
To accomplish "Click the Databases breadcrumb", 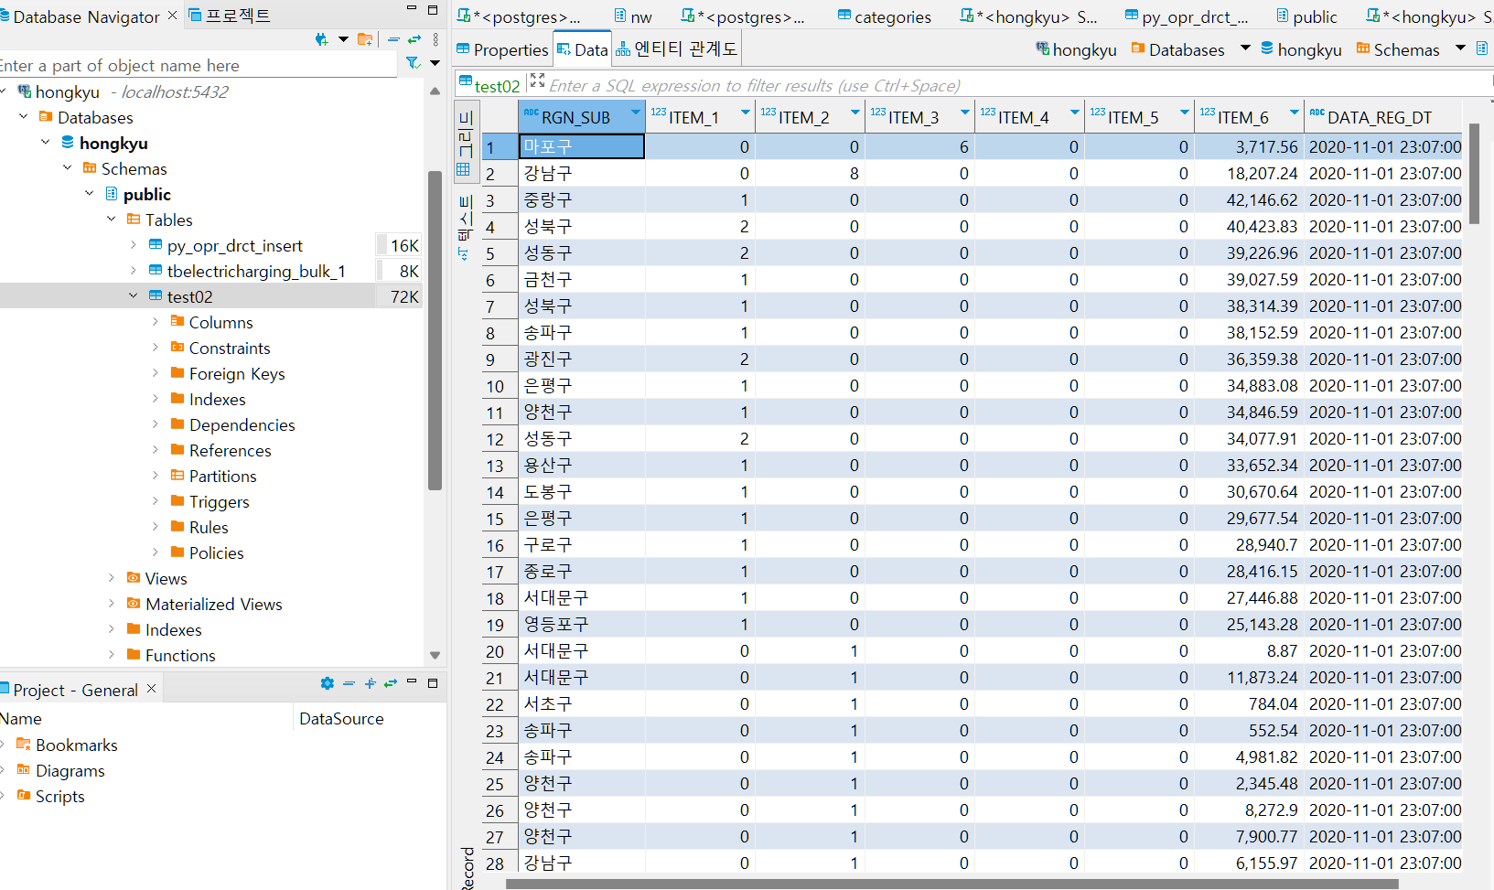I will pyautogui.click(x=1177, y=49).
